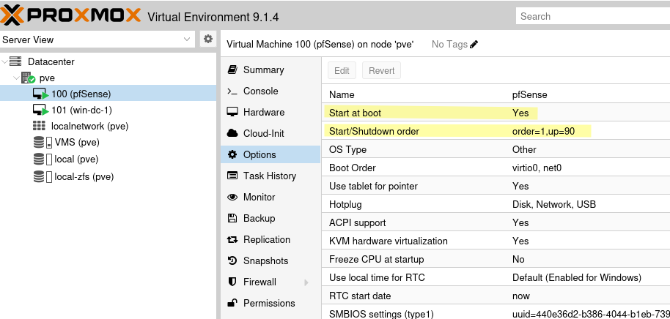Click the Permissions unlock icon
Viewport: 670px width, 319px height.
point(232,303)
